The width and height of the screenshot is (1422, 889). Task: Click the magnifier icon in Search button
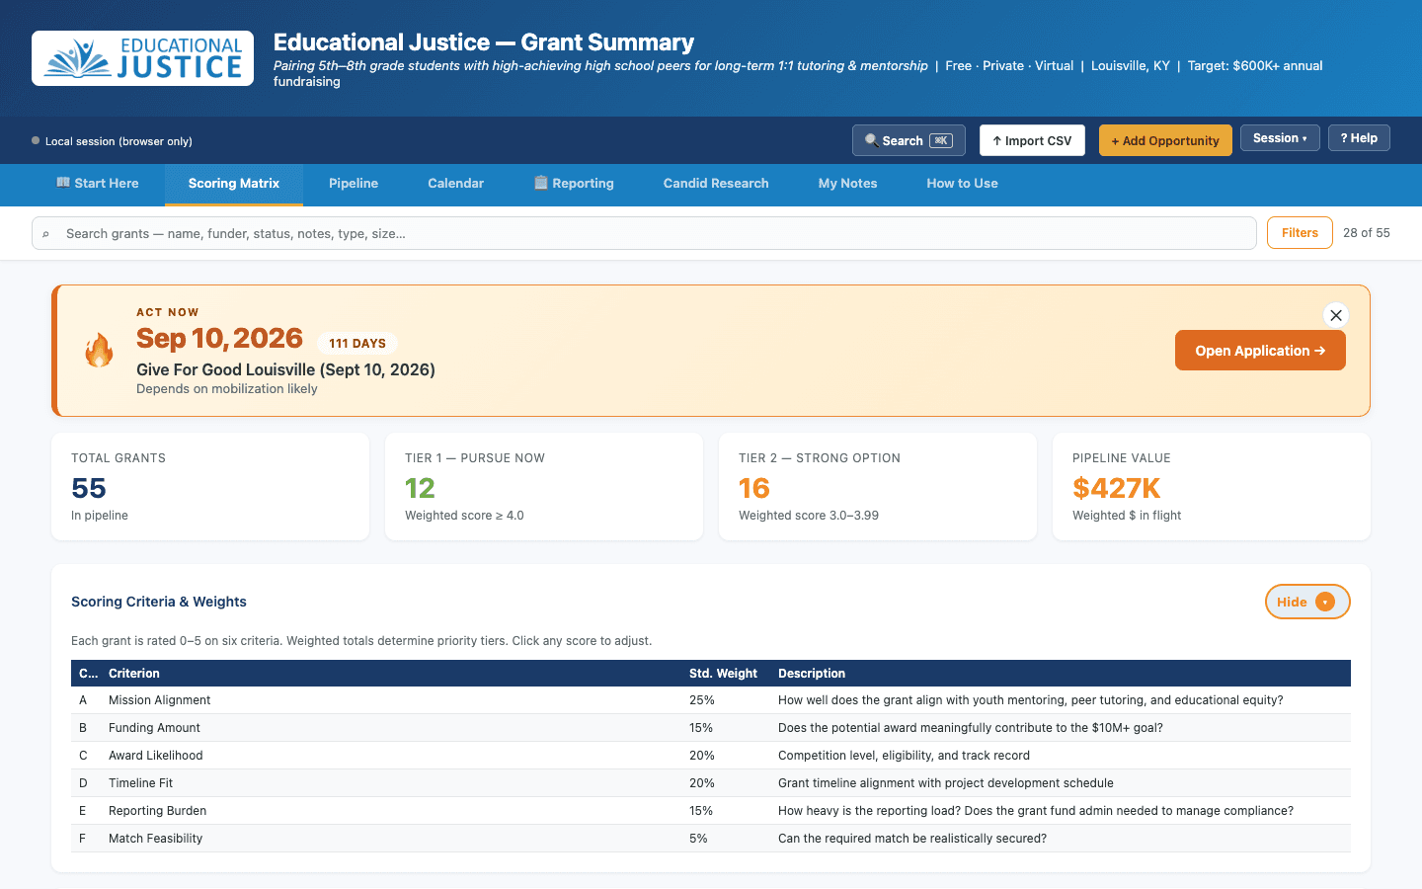tap(871, 140)
